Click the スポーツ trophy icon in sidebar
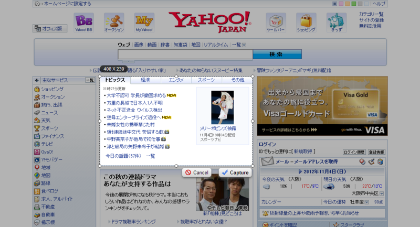 coord(37,128)
